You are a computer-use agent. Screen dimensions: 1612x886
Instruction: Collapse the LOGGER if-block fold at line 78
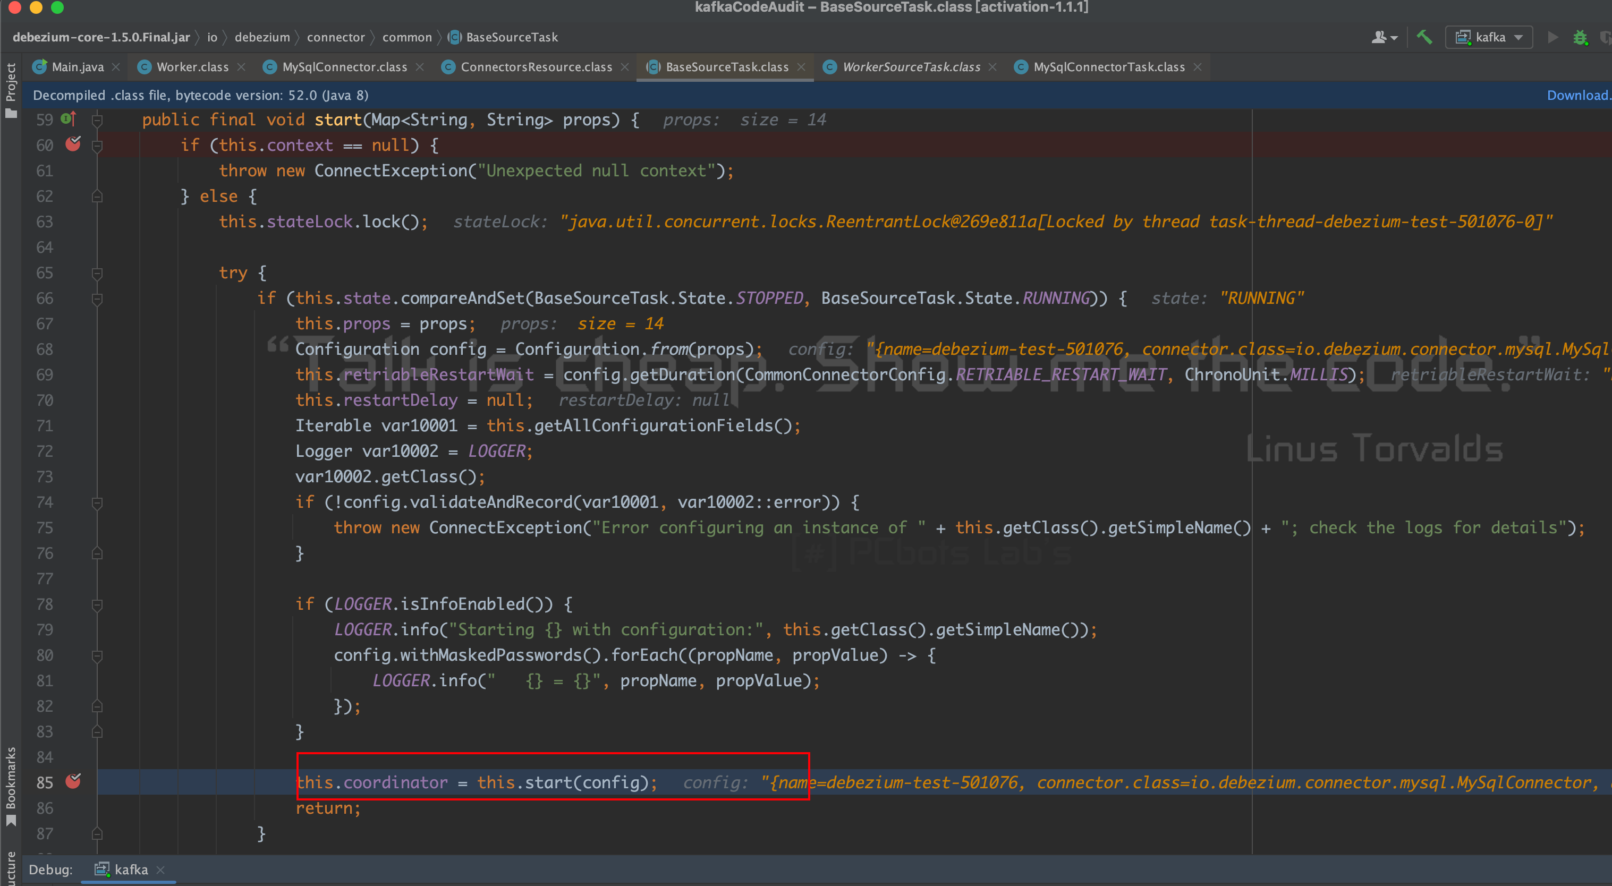click(x=97, y=604)
